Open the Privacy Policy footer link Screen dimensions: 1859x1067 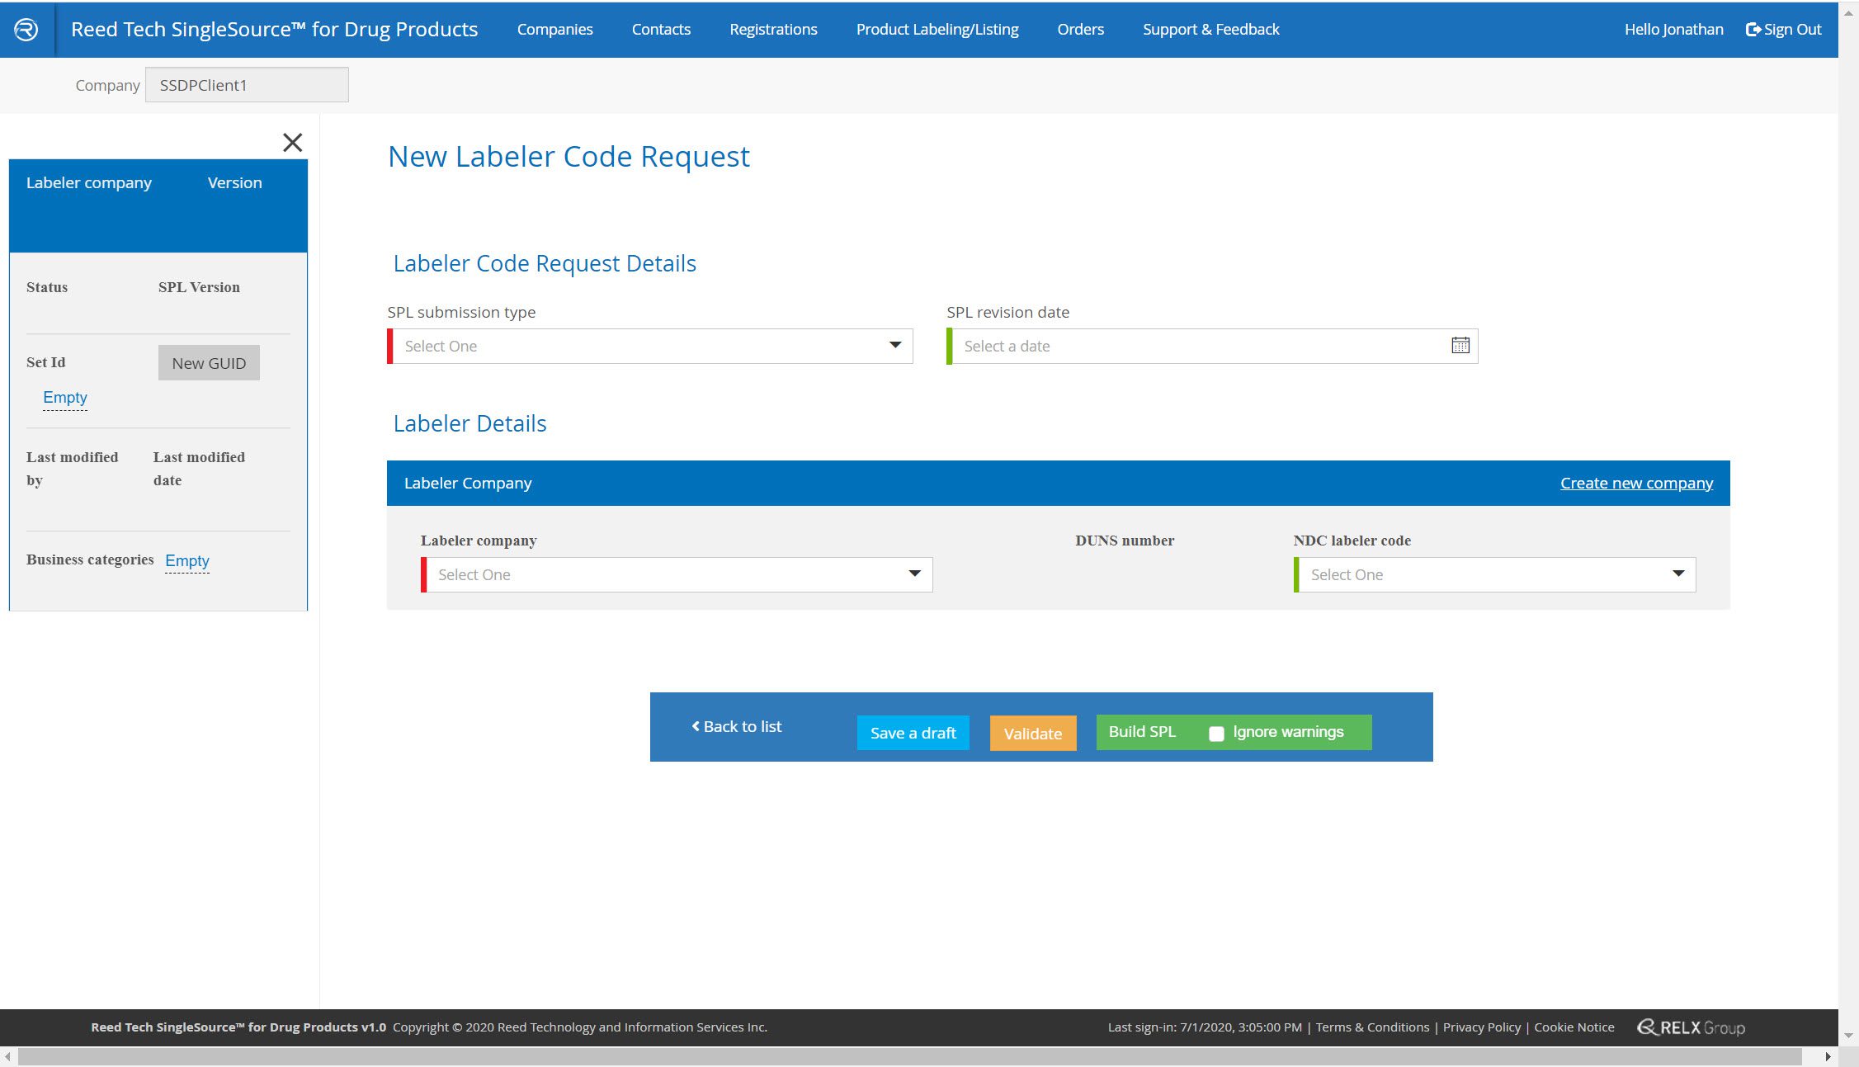[1481, 1027]
